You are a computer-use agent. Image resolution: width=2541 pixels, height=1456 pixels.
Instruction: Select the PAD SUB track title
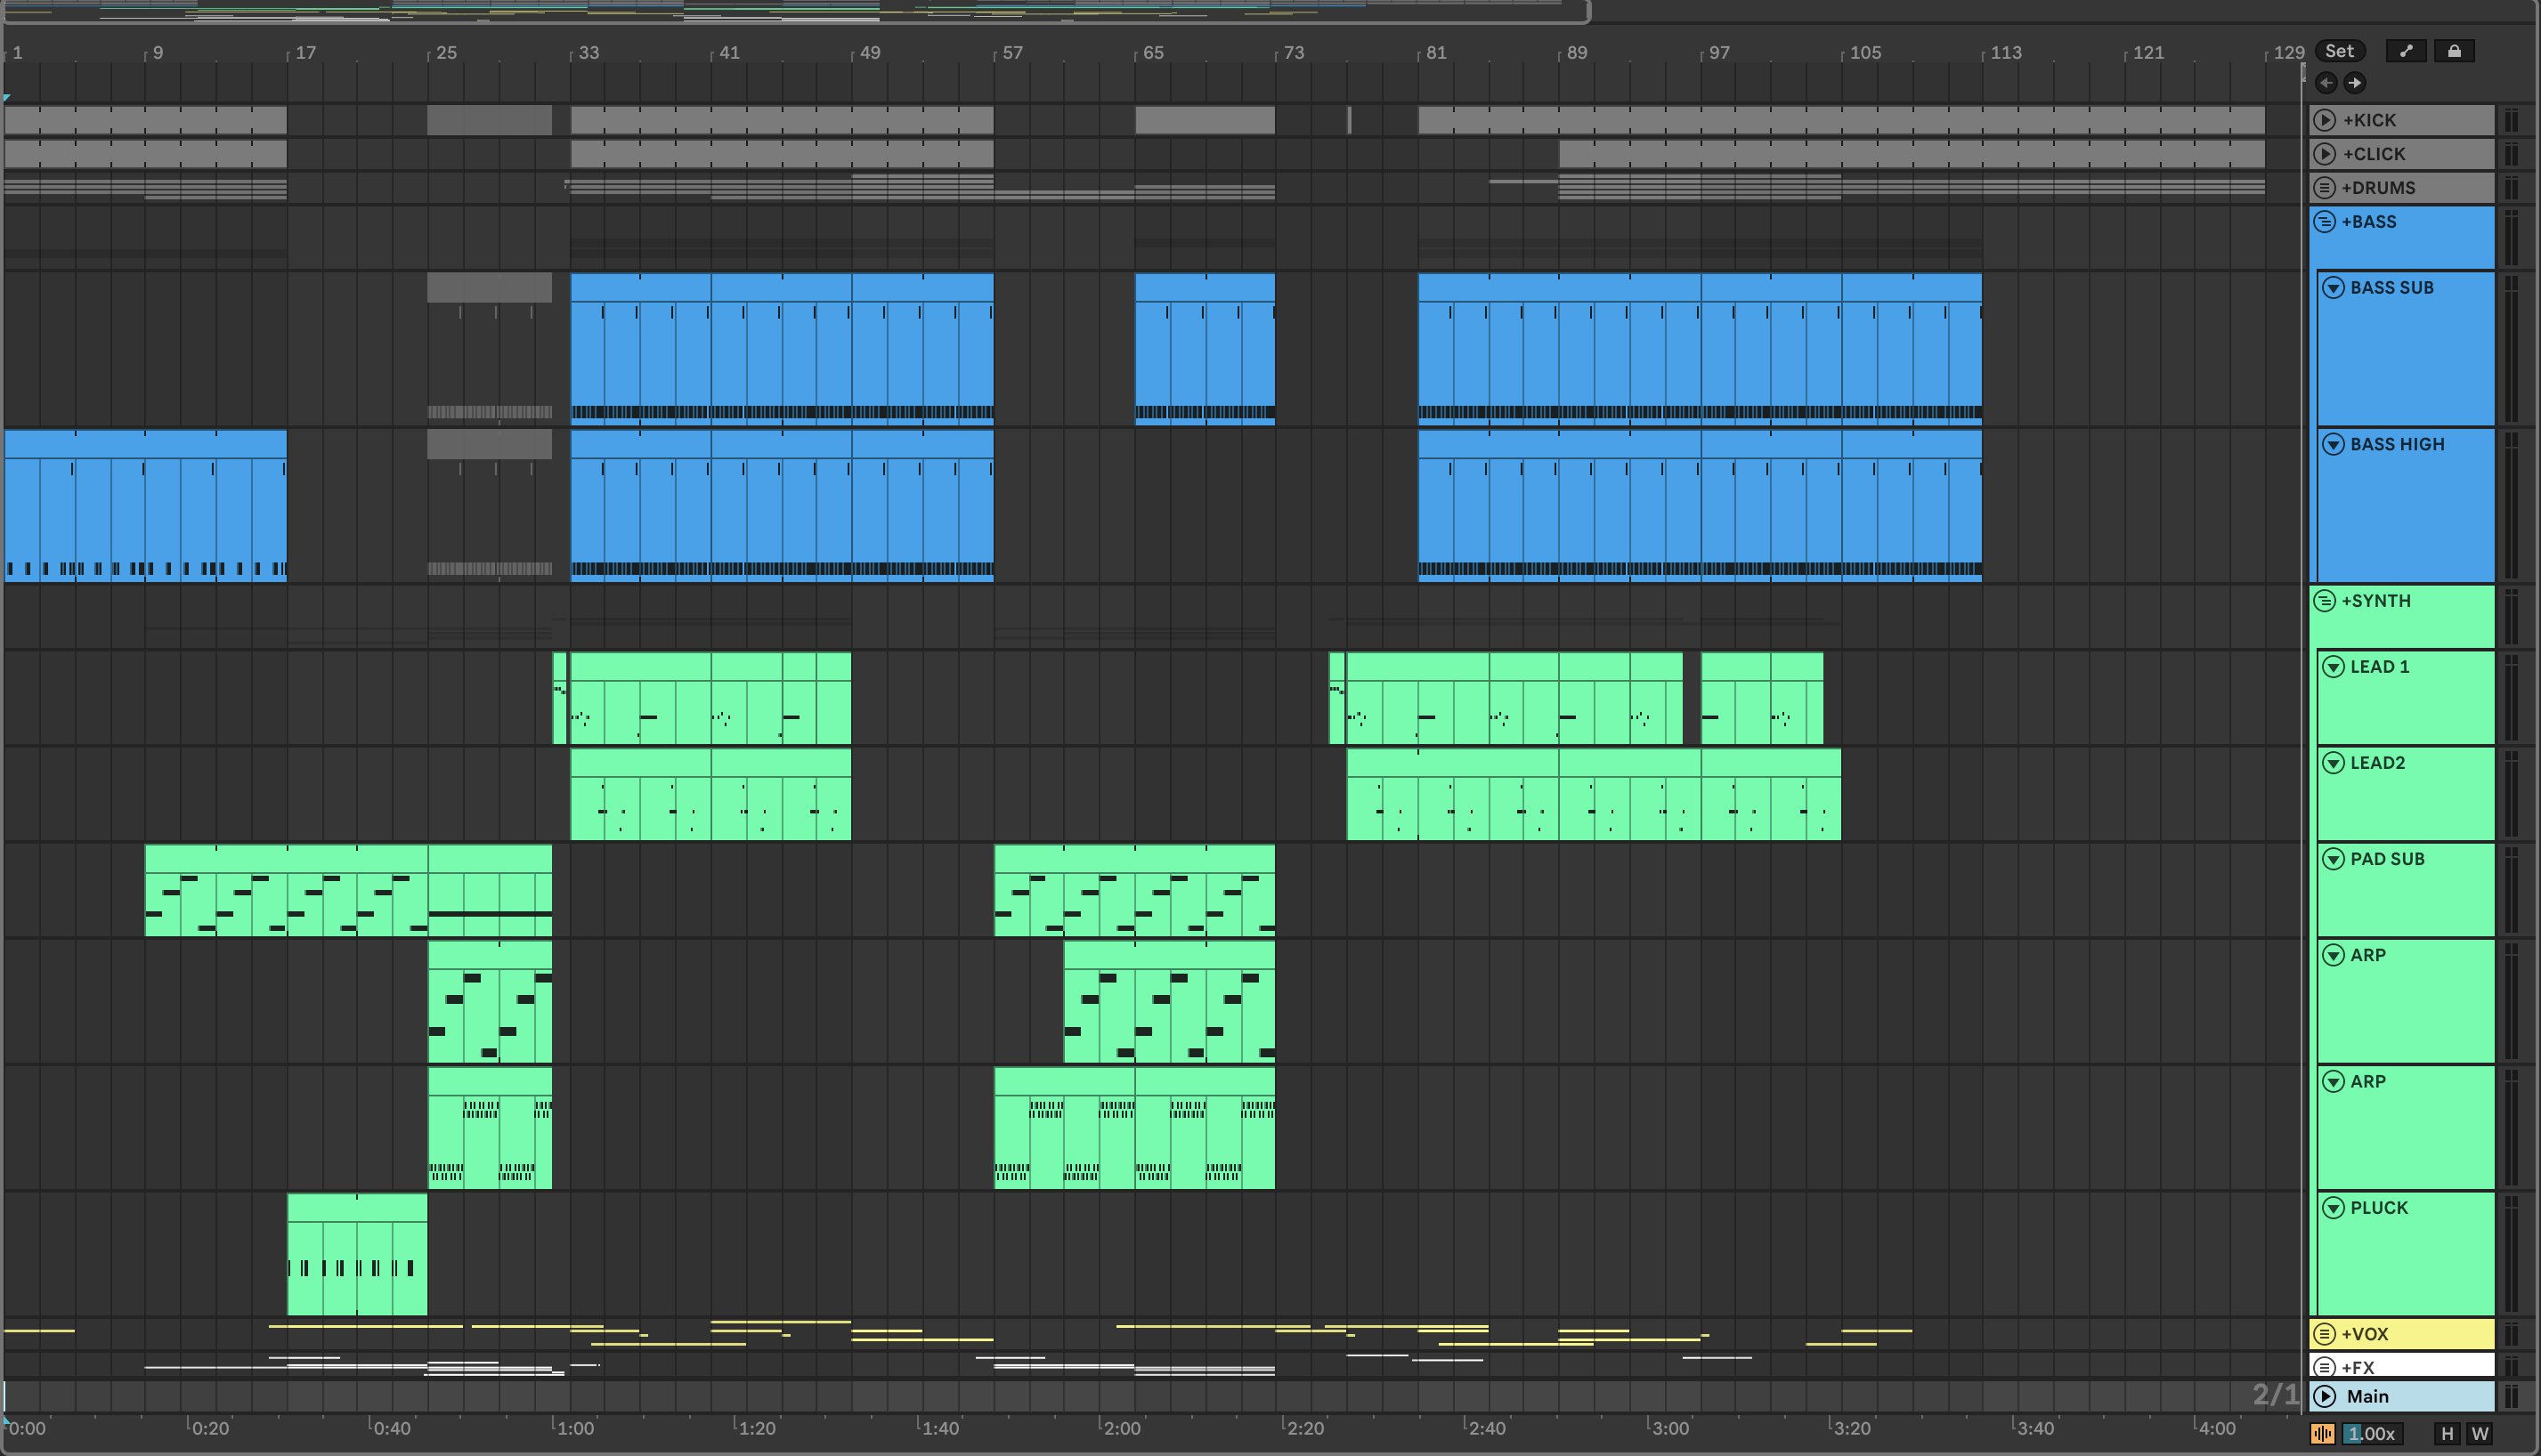pyautogui.click(x=2387, y=859)
